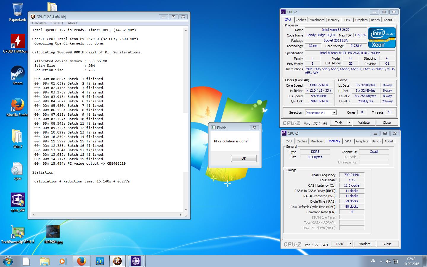Expand Tools dropdown arrow in top CPU-Z
The width and height of the screenshot is (427, 267).
point(349,123)
